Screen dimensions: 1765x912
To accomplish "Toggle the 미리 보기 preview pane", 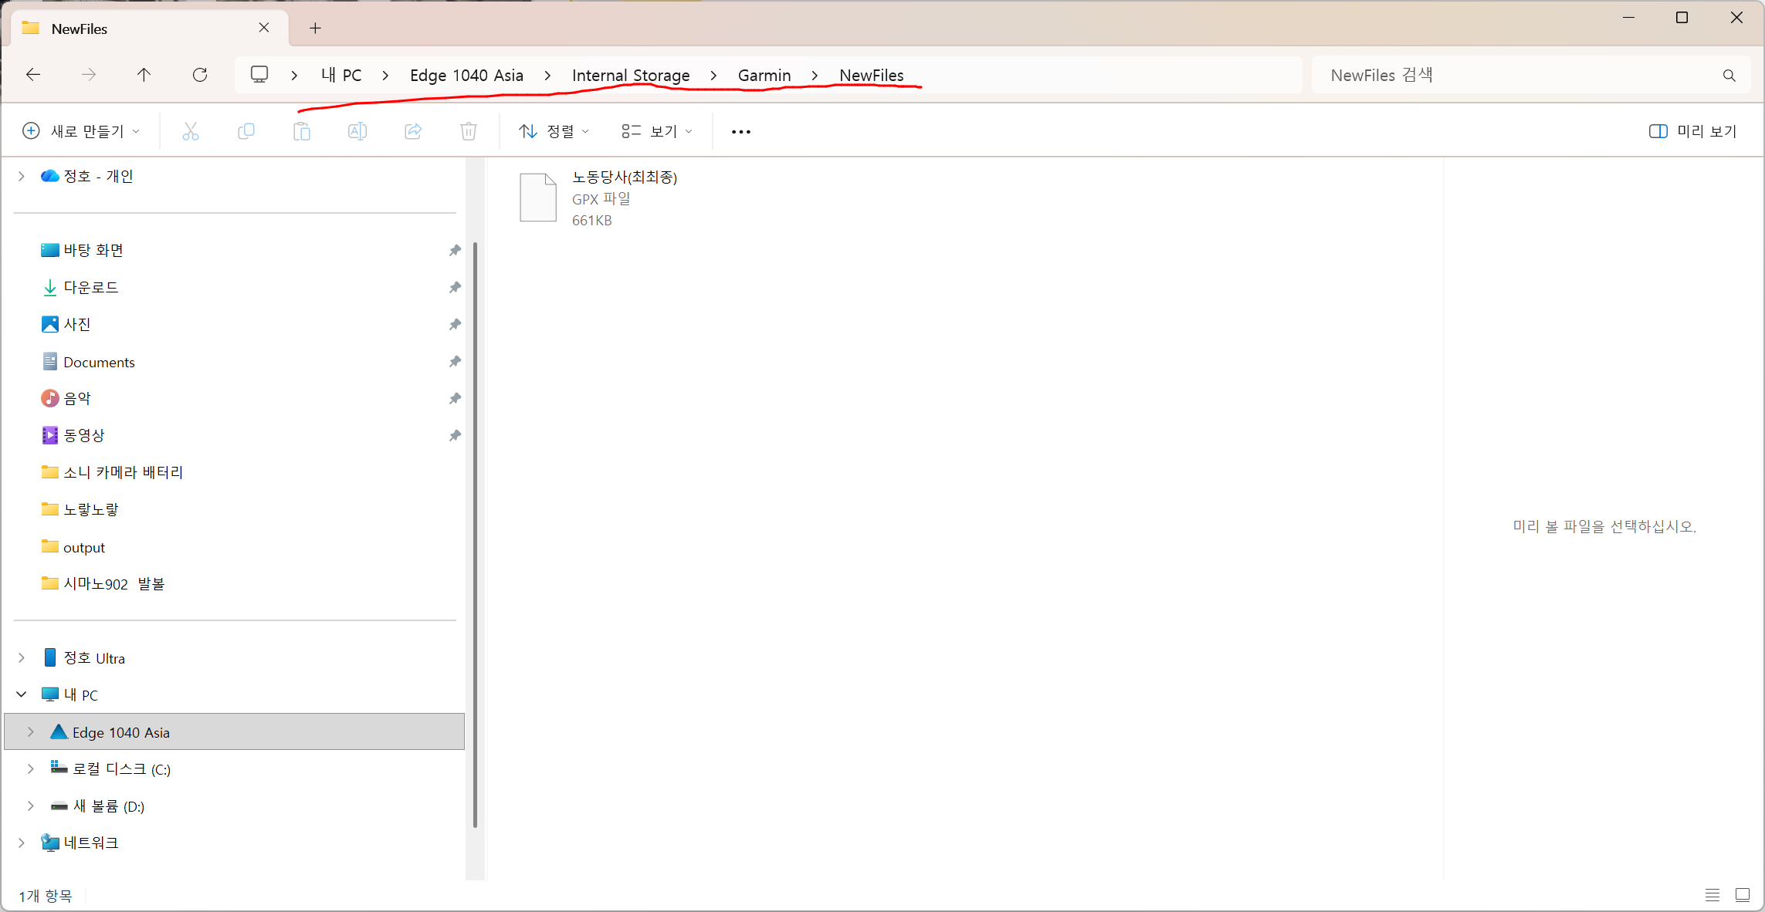I will [1692, 131].
